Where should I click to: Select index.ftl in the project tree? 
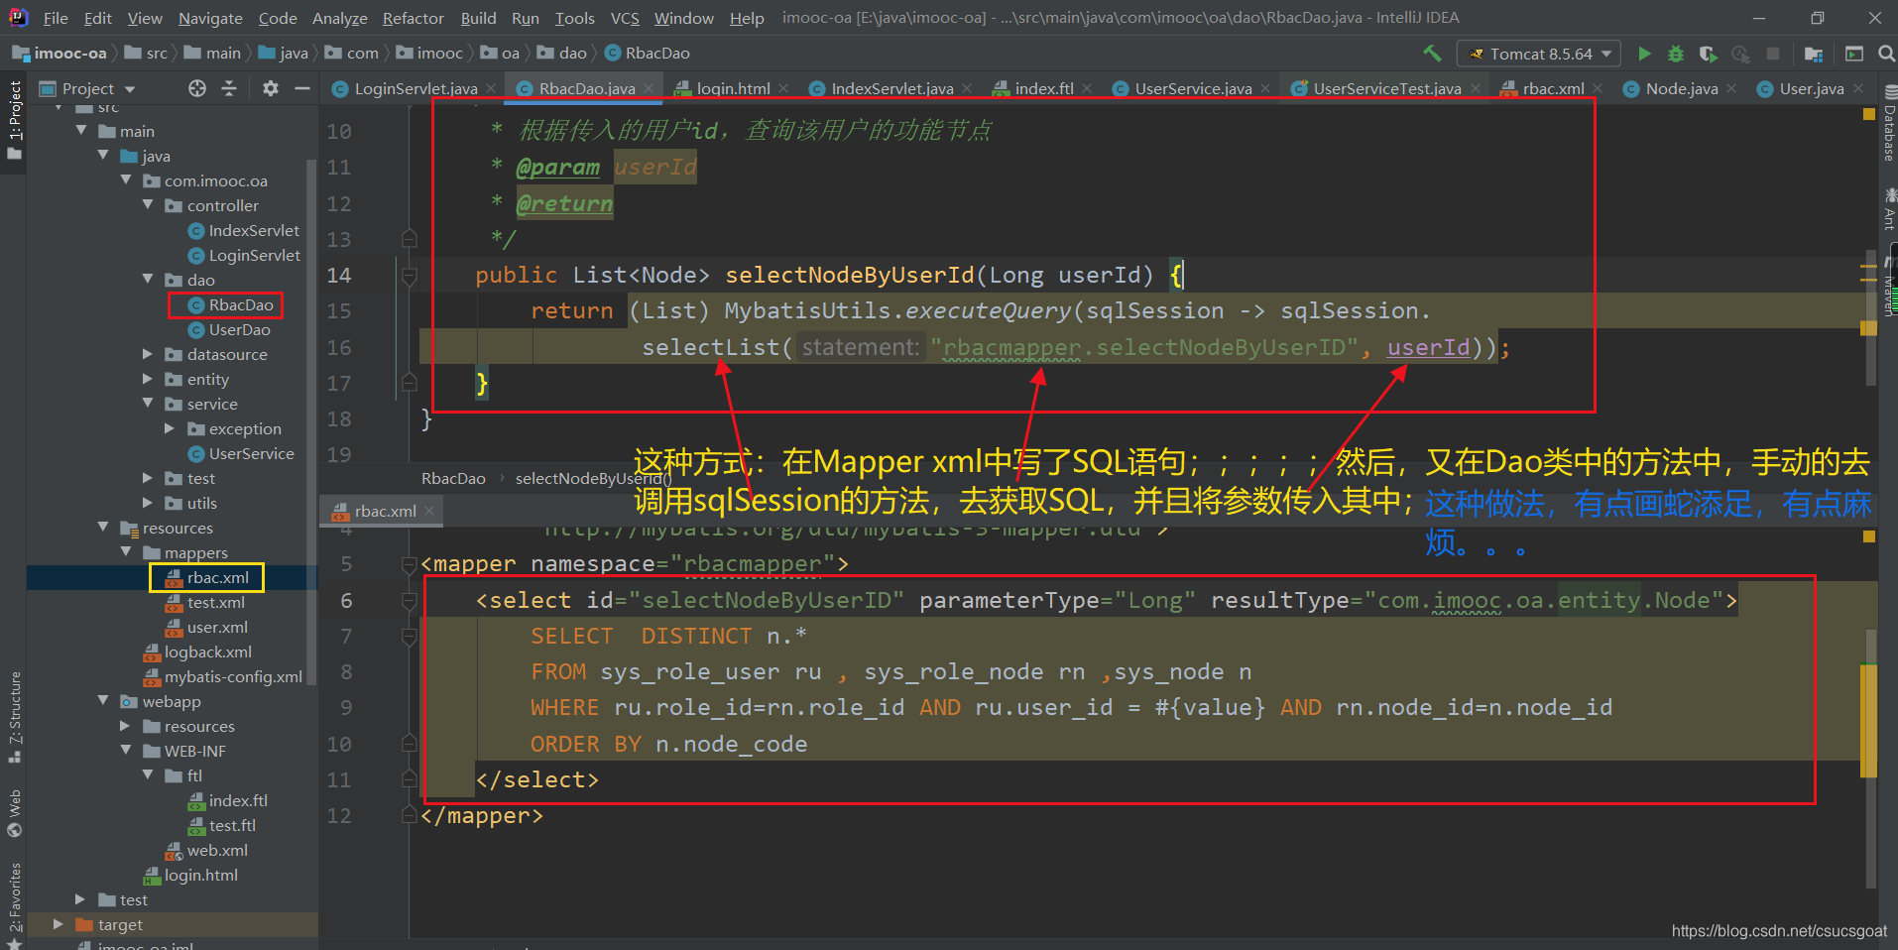(238, 800)
